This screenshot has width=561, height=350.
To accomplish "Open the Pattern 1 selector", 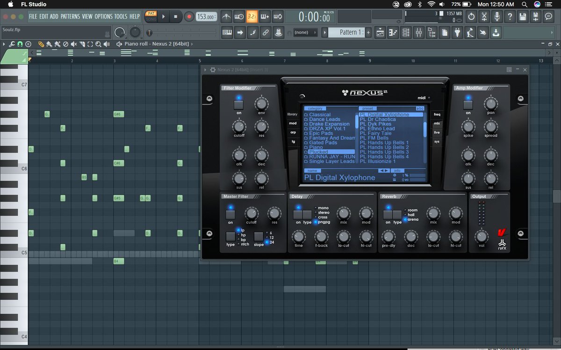I will pyautogui.click(x=346, y=33).
